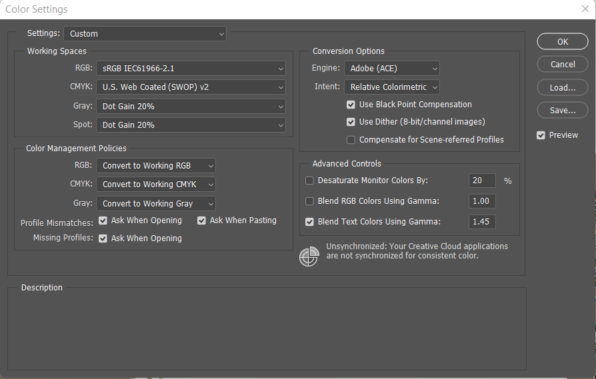This screenshot has height=379, width=596.
Task: Enable Compensate for Scene-referred Profiles
Action: [351, 140]
